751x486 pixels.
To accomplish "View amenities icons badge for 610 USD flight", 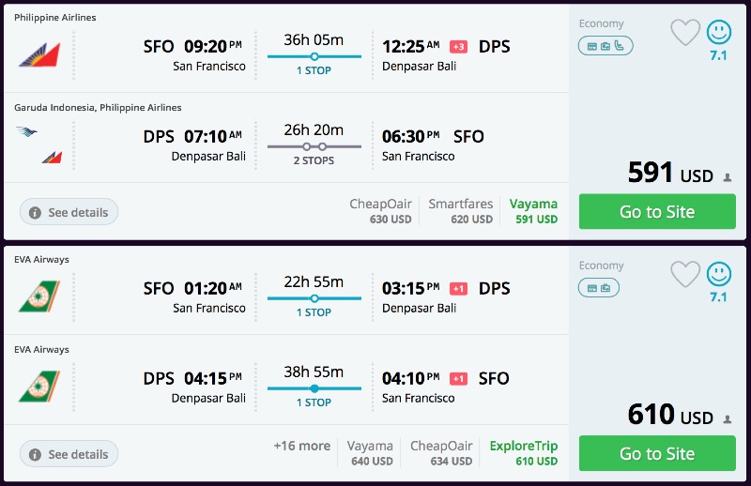I will pyautogui.click(x=599, y=288).
